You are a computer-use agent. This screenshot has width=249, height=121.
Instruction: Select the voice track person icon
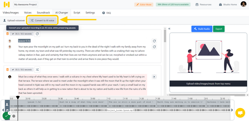7,104
